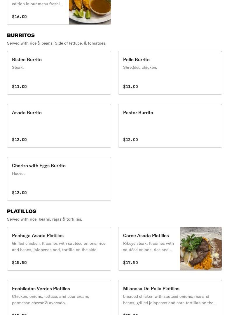Click the Grilled chicken description text

pos(58,247)
